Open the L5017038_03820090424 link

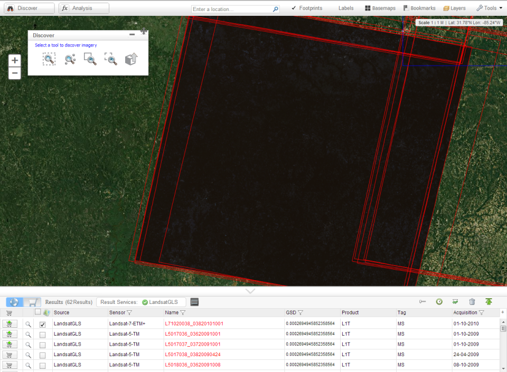[193, 355]
